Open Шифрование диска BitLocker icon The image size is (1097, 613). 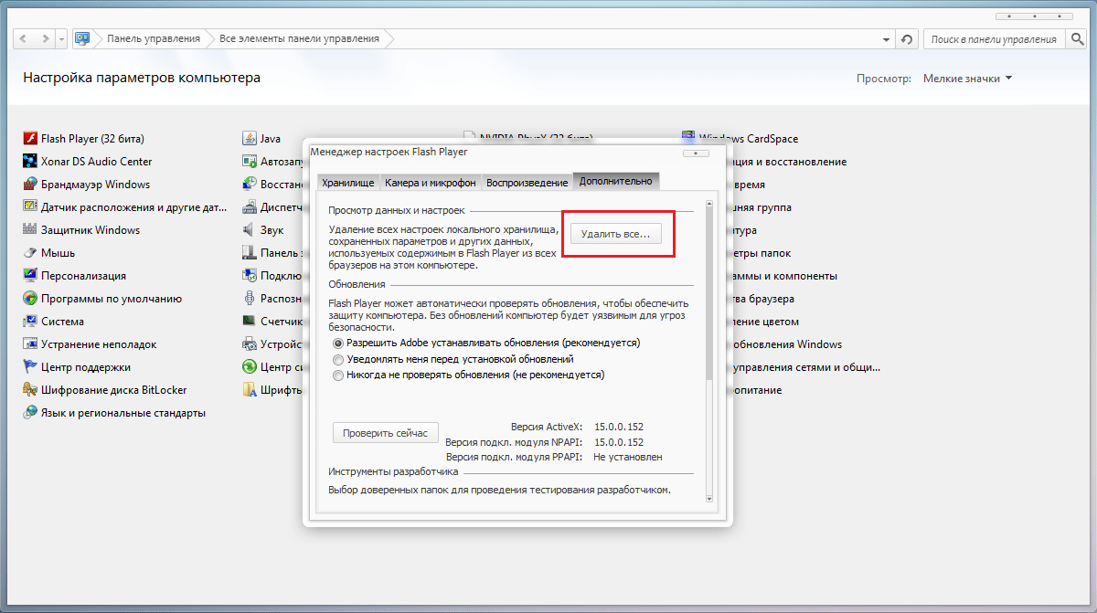click(x=30, y=390)
